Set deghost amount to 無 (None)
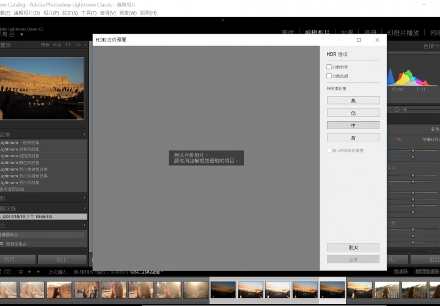The image size is (440, 306). (353, 100)
